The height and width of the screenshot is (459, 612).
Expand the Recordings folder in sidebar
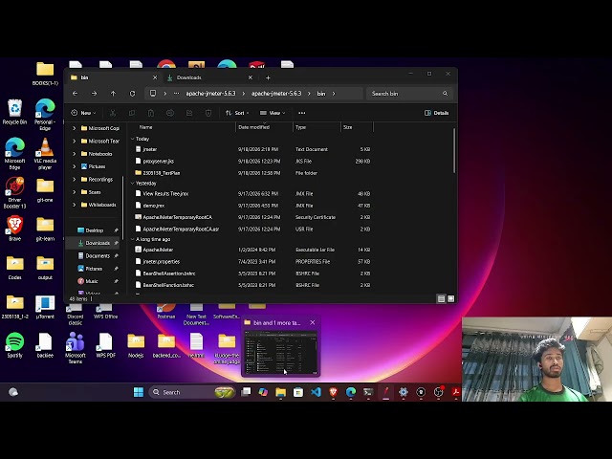click(x=75, y=179)
